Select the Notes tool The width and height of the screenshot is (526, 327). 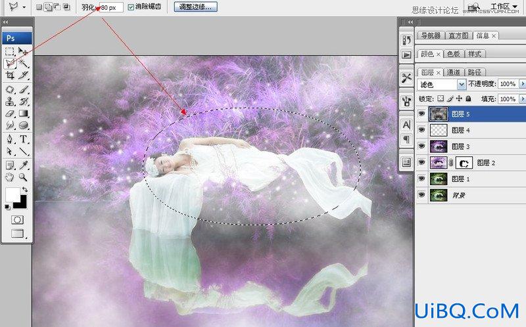coord(10,165)
